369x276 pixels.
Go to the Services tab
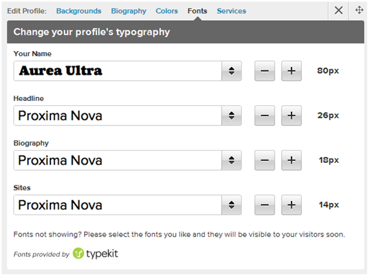coord(231,11)
